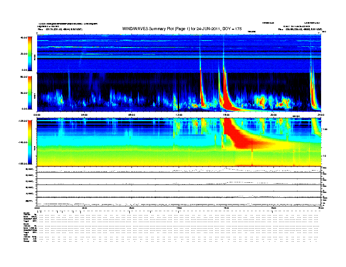Click 20:00 tick label under the line plots

coord(273,208)
